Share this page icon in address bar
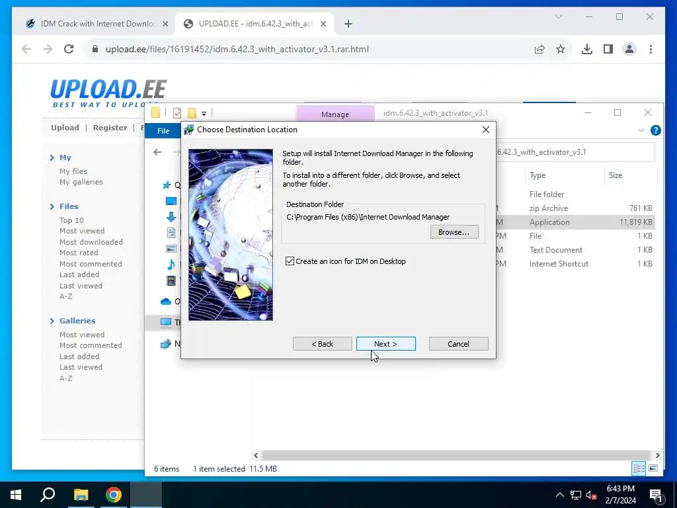 coord(539,49)
